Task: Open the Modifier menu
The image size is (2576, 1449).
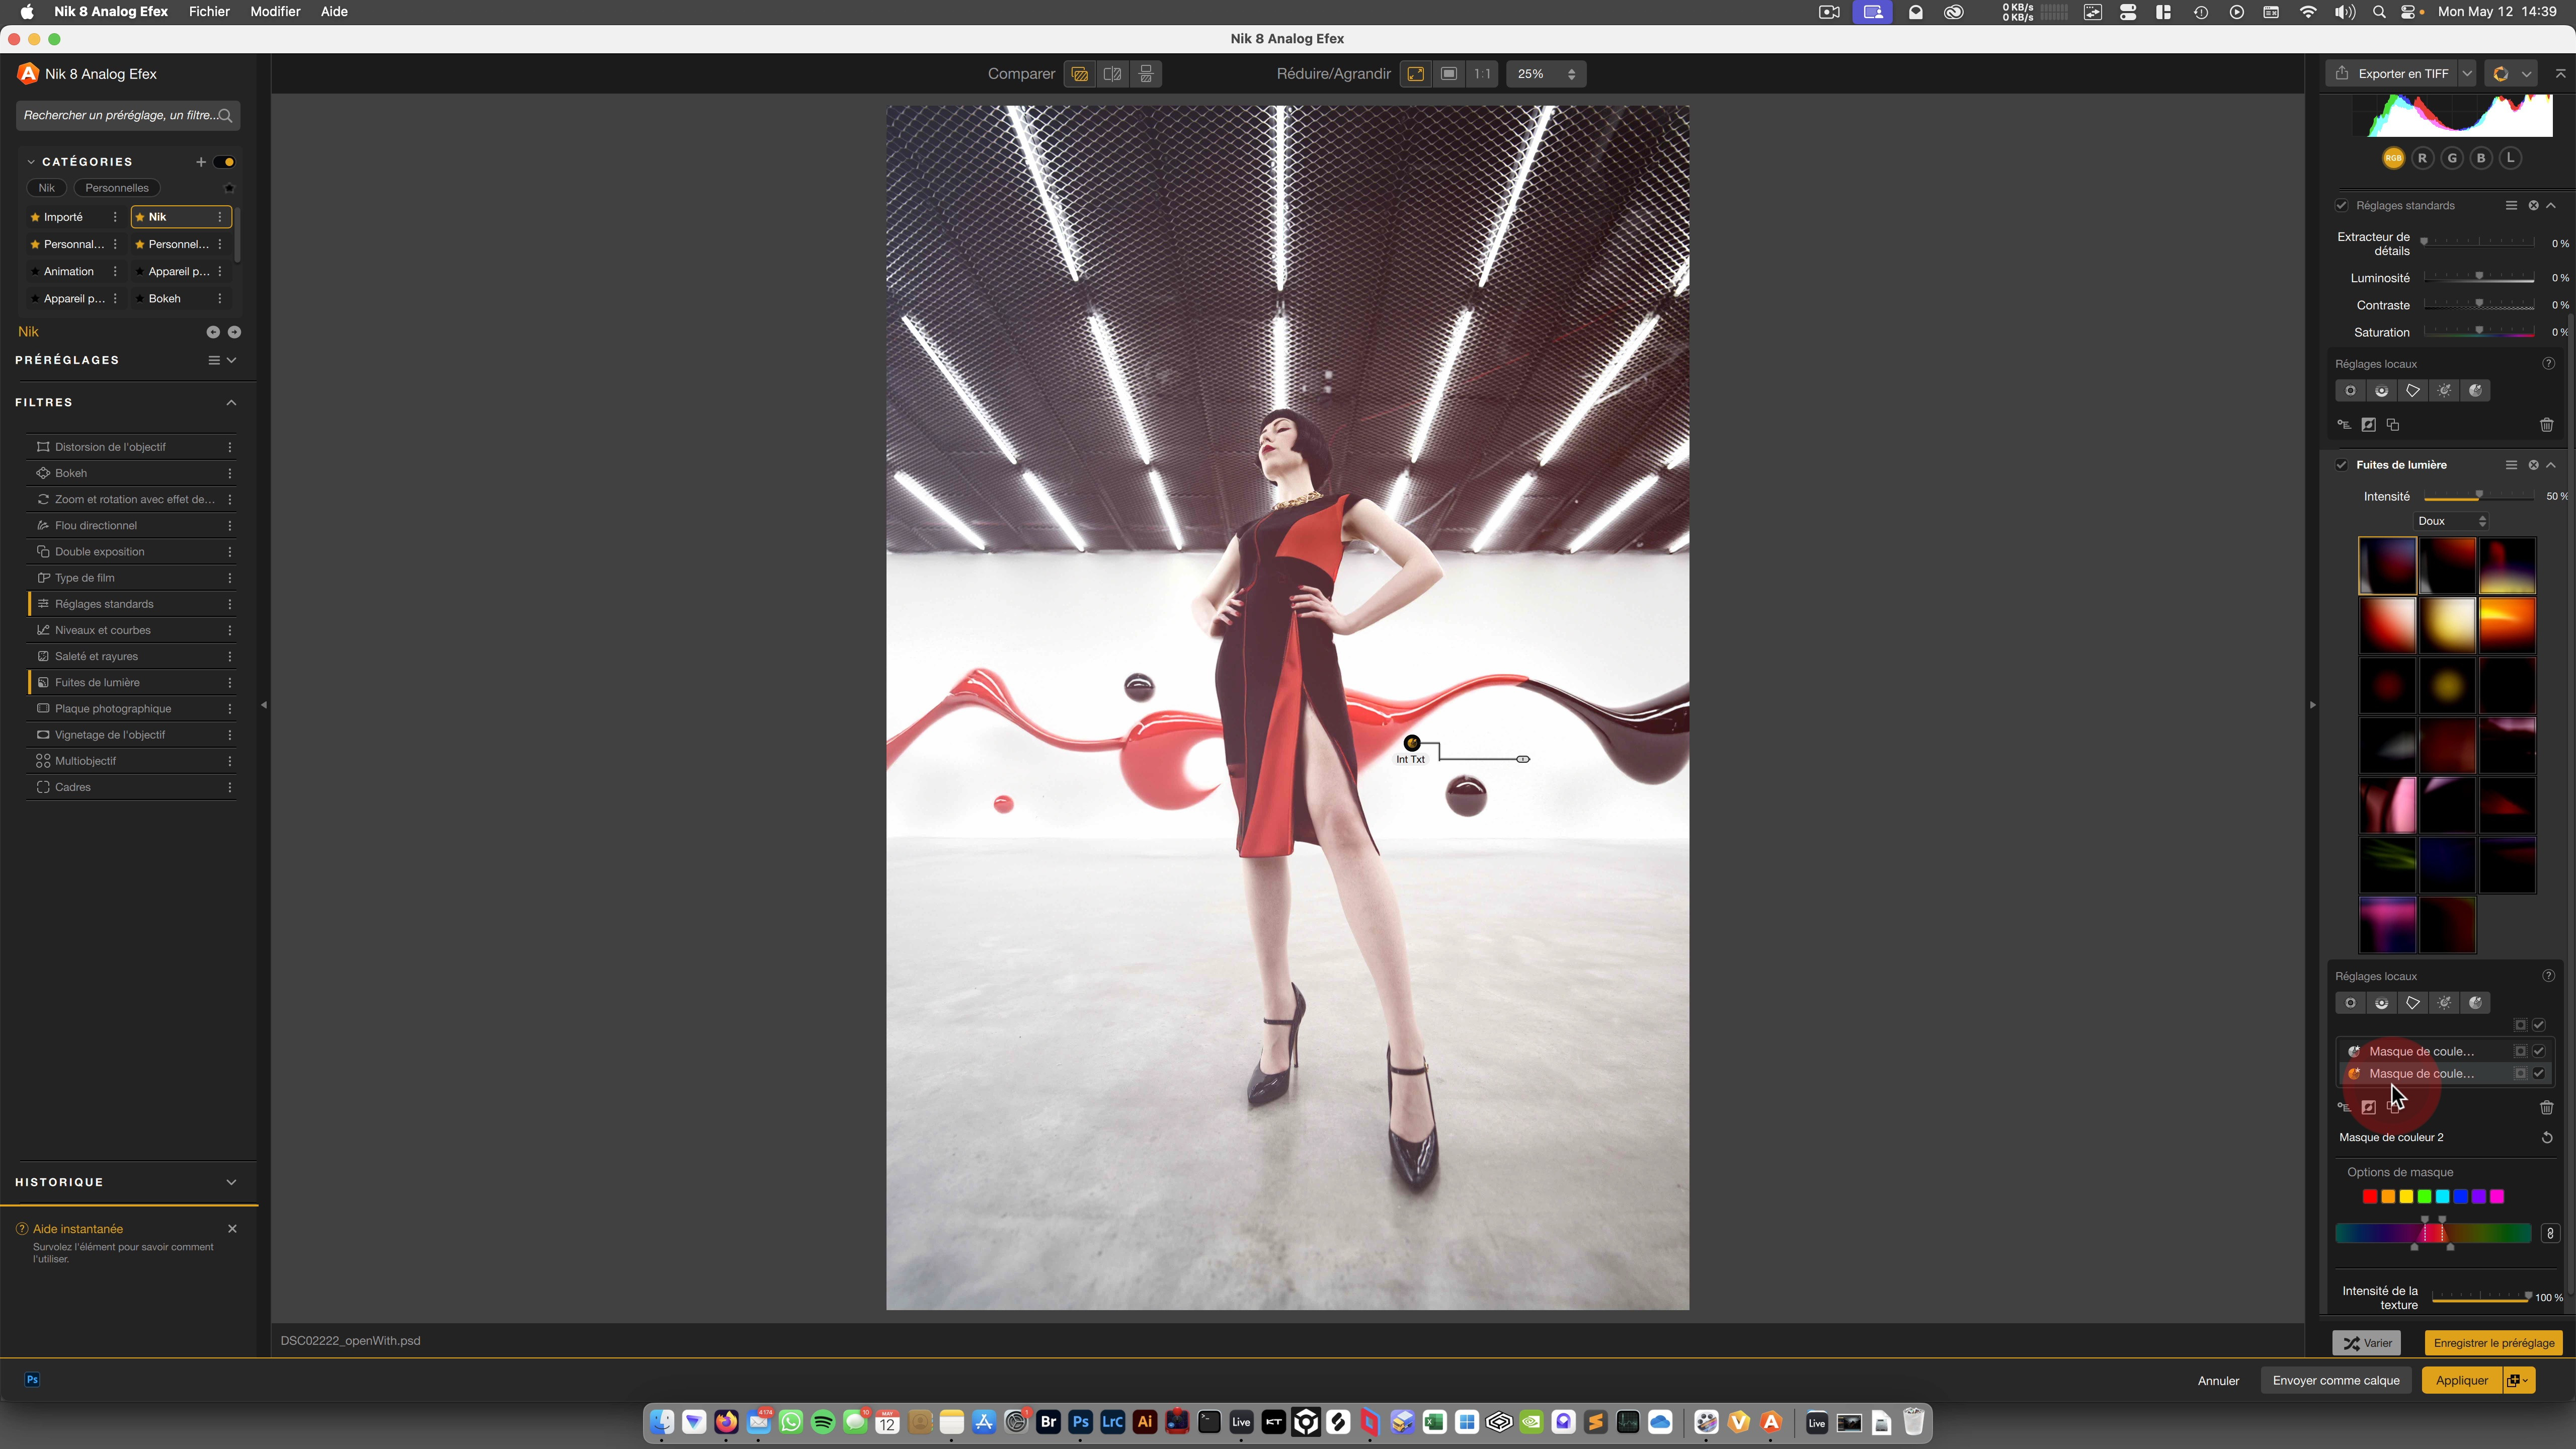Action: tap(275, 12)
